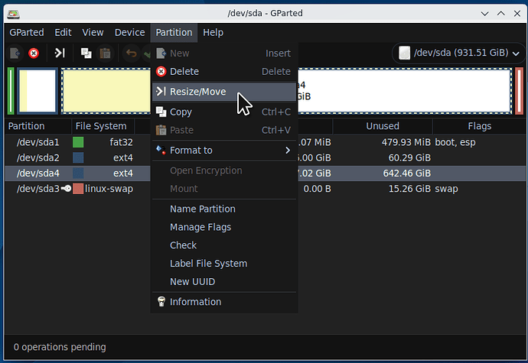This screenshot has height=363, width=528.
Task: Click the green fat32 color swatch
Action: click(78, 142)
